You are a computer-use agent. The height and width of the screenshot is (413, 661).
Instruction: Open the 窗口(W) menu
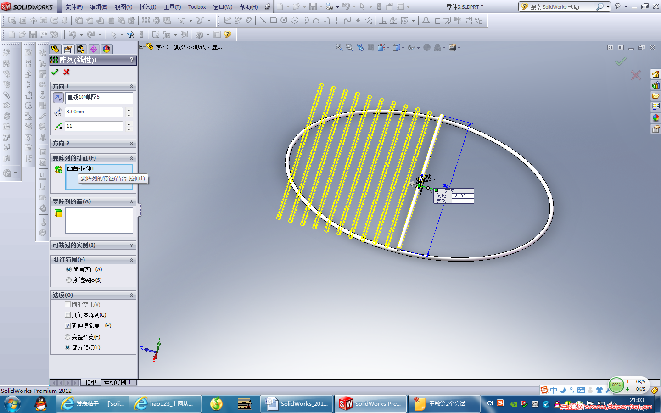pyautogui.click(x=223, y=7)
